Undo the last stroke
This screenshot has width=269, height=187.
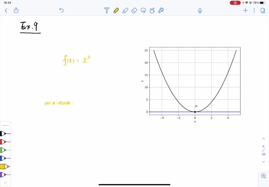(x=61, y=10)
